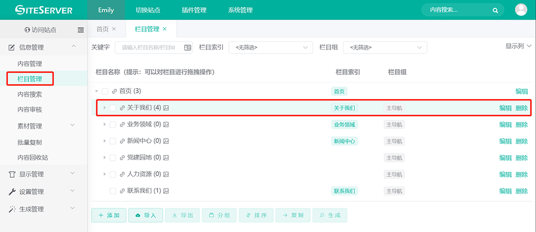Open the user avatar menu

(x=521, y=9)
